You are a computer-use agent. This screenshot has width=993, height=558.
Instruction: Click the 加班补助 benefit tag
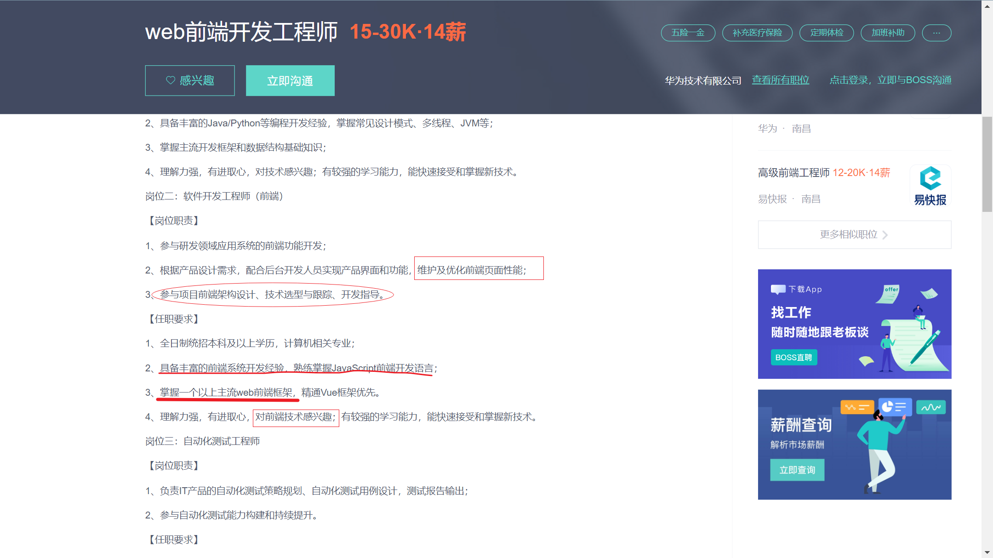(888, 33)
